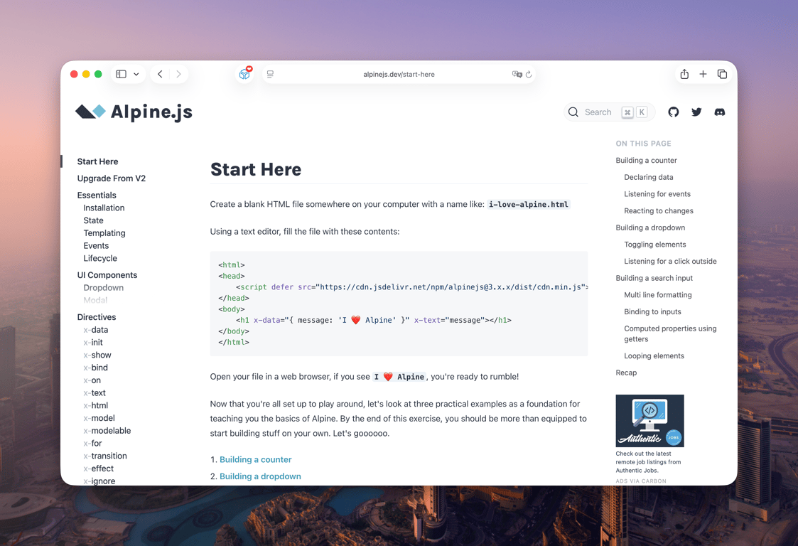Click the Authentic Jobs ad thumbnail
Screen dimensions: 798x546
coord(650,421)
